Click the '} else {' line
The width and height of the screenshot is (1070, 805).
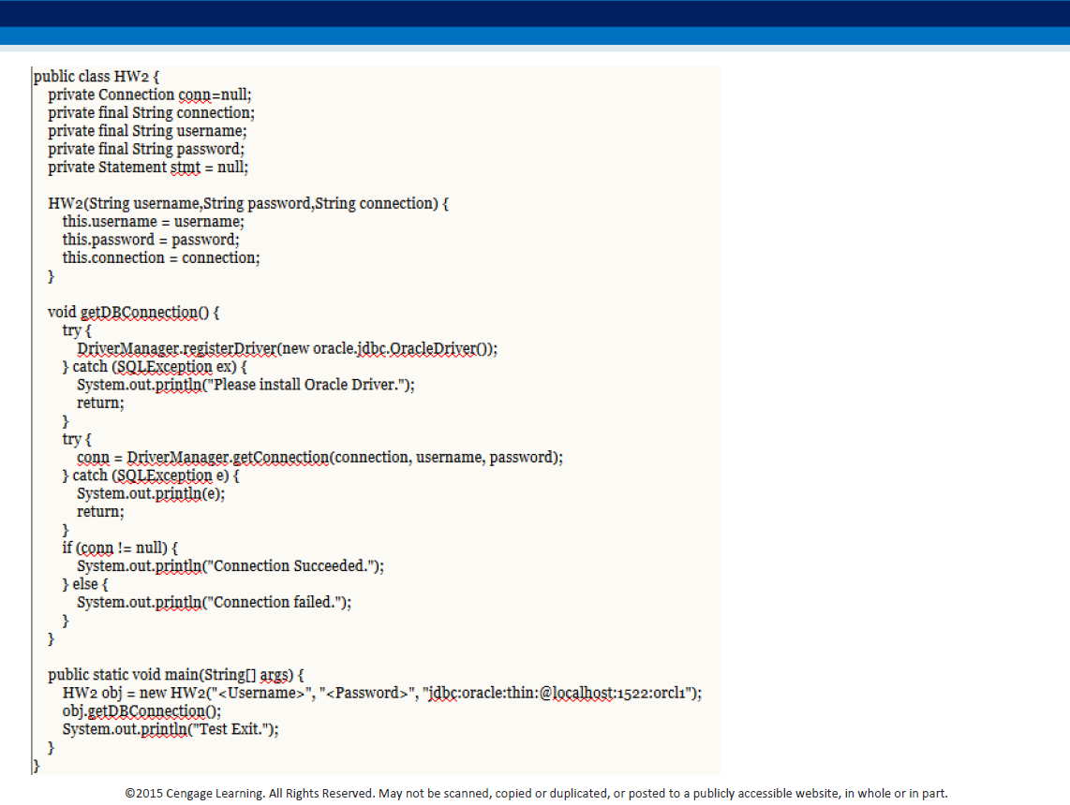(x=85, y=584)
